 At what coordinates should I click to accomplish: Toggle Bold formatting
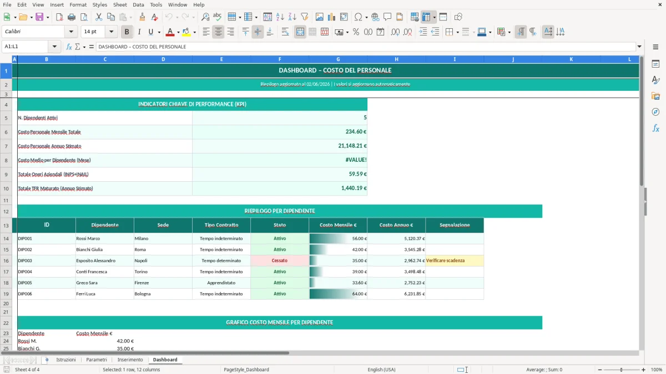point(127,32)
